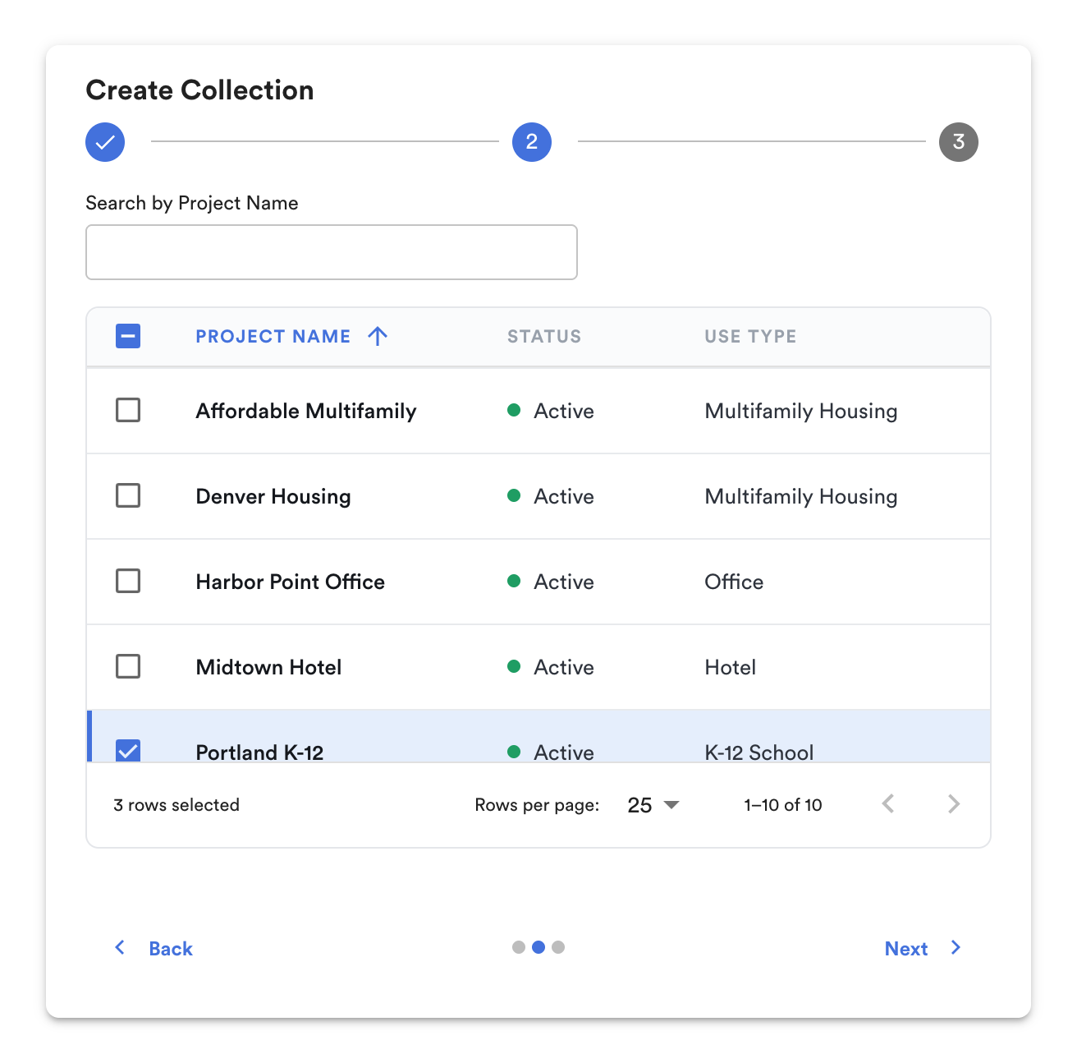
Task: Check the Denver Housing row checkbox
Action: [x=128, y=495]
